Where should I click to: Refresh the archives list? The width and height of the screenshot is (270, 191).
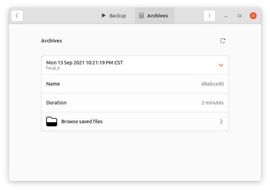(222, 41)
